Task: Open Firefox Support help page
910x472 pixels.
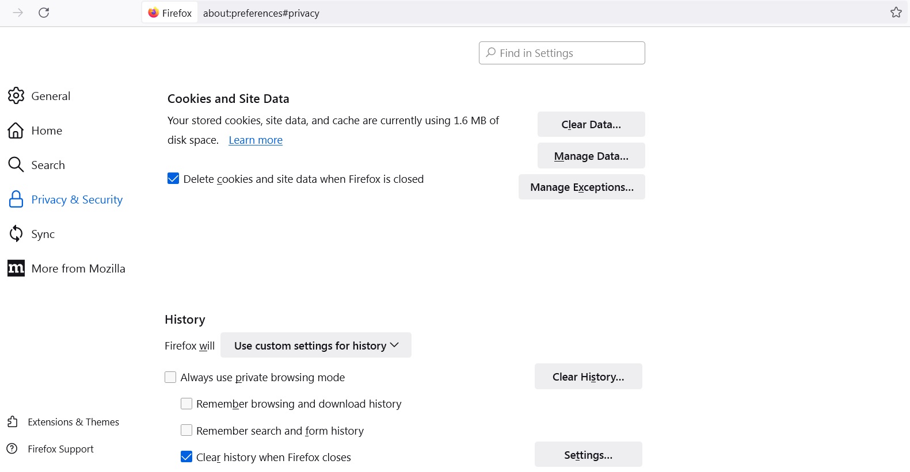Action: (60, 449)
